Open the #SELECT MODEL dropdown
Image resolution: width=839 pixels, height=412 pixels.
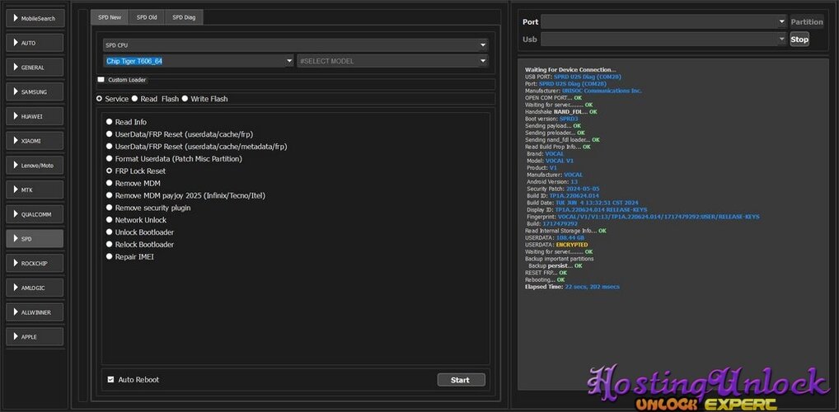[393, 61]
